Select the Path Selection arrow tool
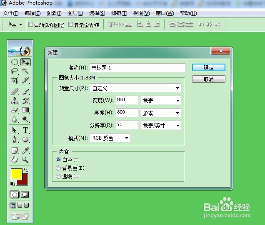The height and width of the screenshot is (225, 265). pos(15,130)
